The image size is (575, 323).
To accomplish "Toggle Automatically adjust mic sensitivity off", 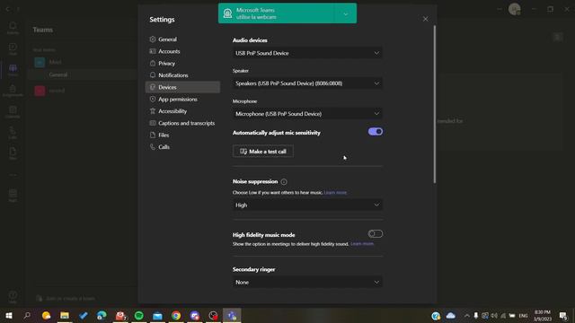I will click(376, 132).
